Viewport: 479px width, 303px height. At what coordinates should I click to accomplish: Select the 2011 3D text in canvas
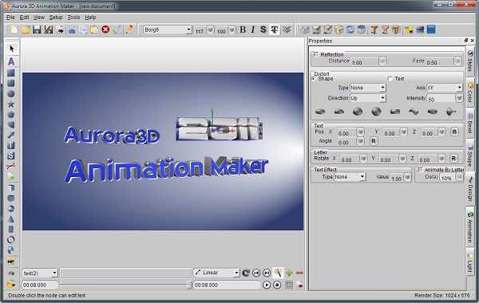coord(219,129)
